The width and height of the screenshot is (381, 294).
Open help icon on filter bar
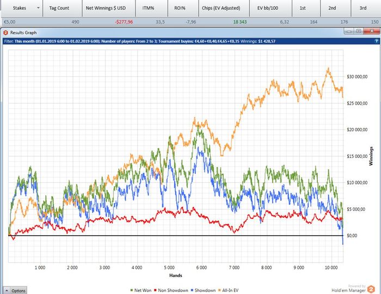[377, 41]
